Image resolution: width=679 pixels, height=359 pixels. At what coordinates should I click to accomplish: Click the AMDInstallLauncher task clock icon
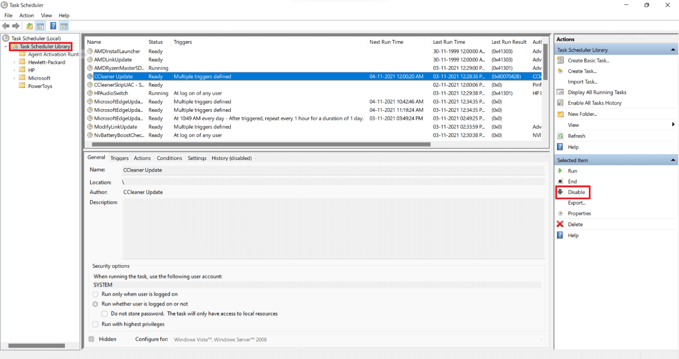coord(90,51)
